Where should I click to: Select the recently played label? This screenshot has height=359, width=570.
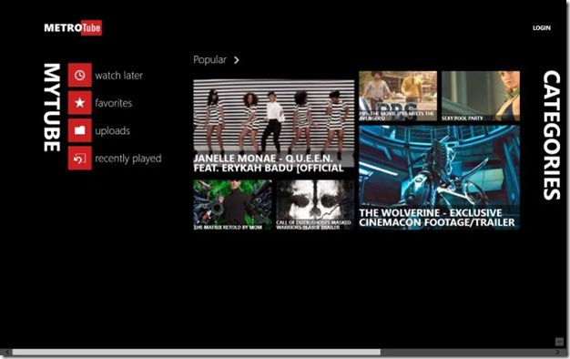click(x=128, y=159)
